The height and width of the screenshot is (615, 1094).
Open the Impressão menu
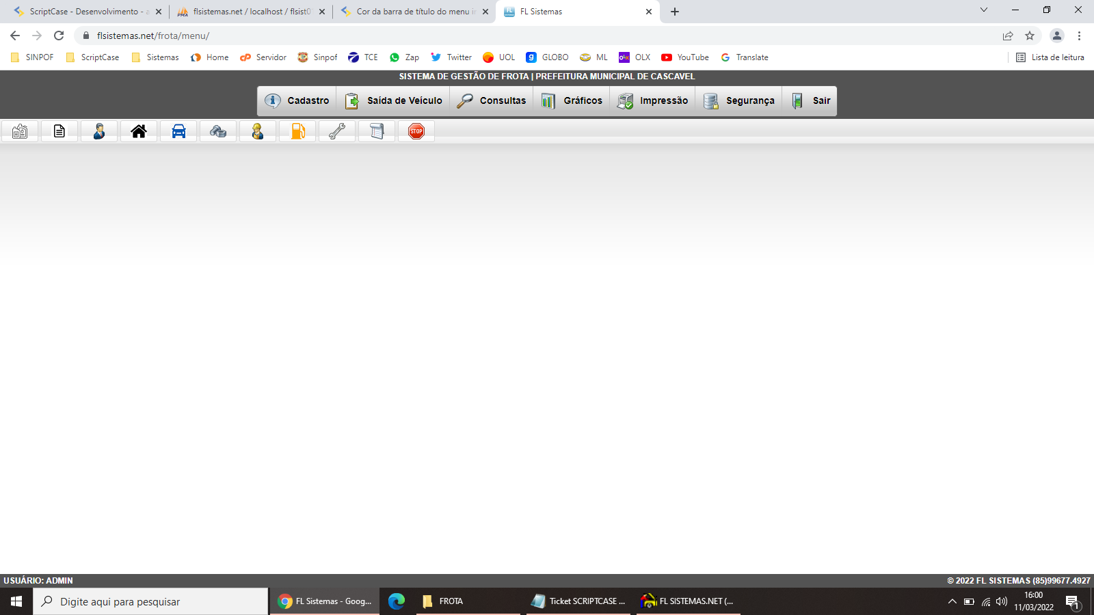(652, 100)
